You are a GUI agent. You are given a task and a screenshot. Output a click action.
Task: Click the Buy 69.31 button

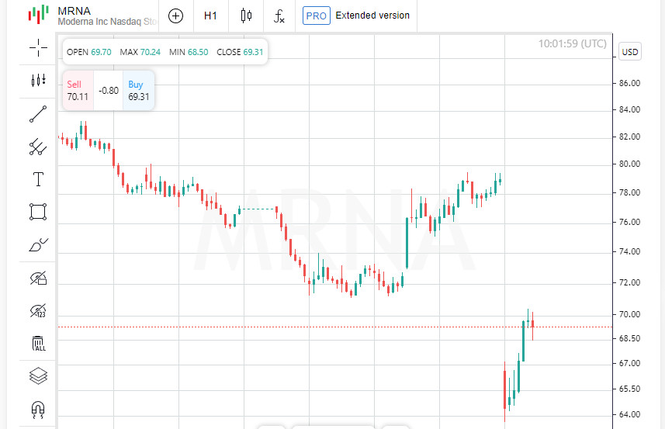point(139,91)
